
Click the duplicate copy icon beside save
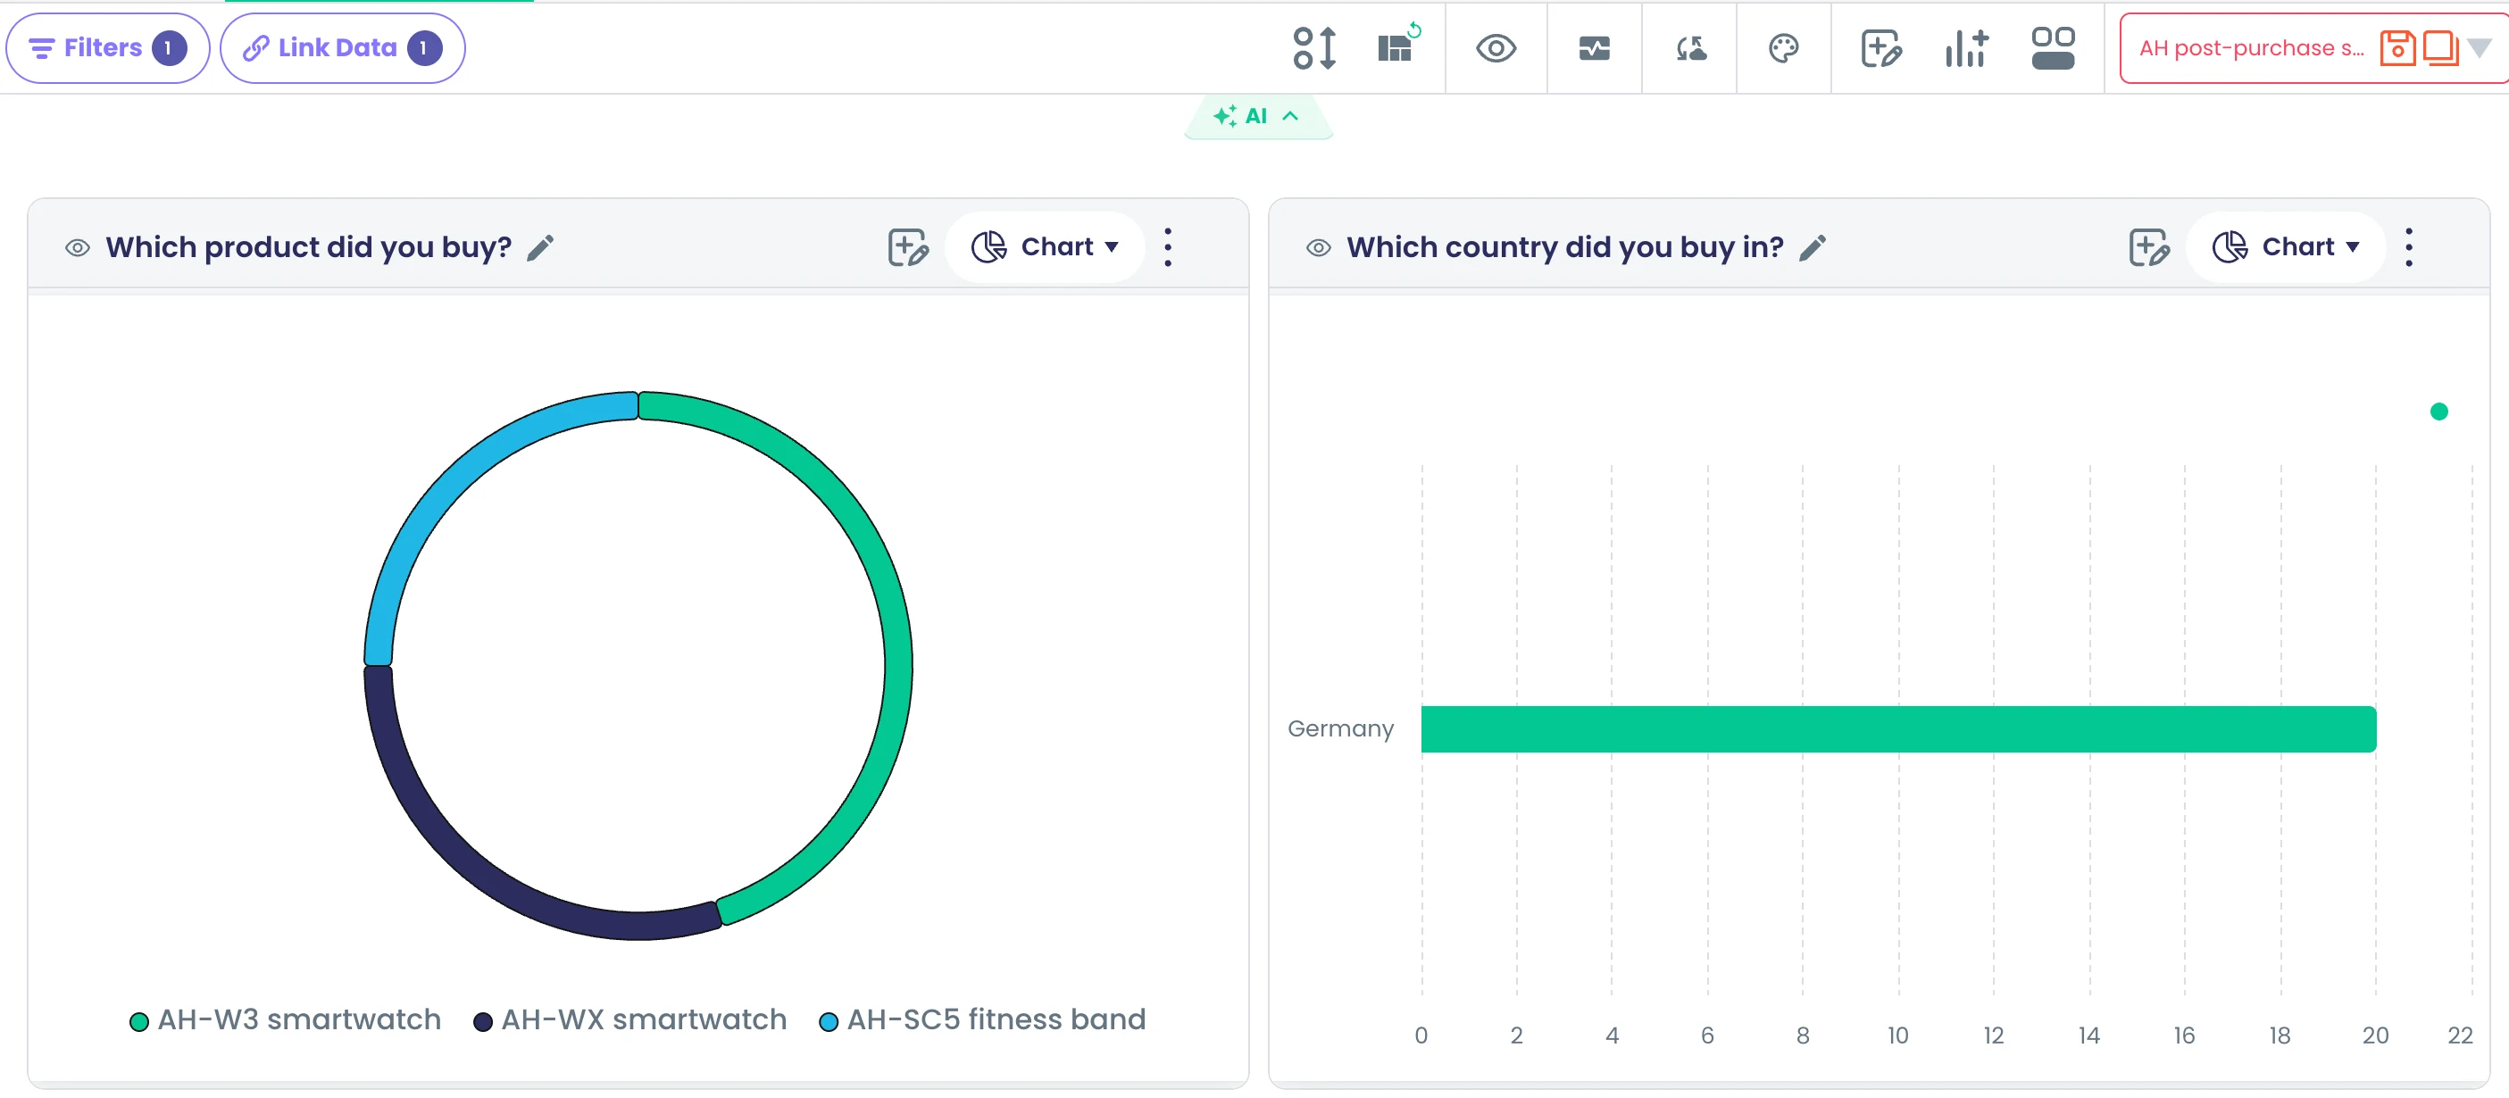point(2440,47)
